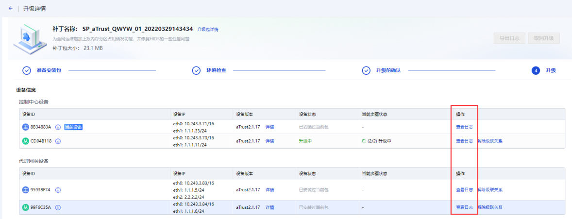Select the 升级前确认 step
The width and height of the screenshot is (572, 219).
tap(388, 70)
